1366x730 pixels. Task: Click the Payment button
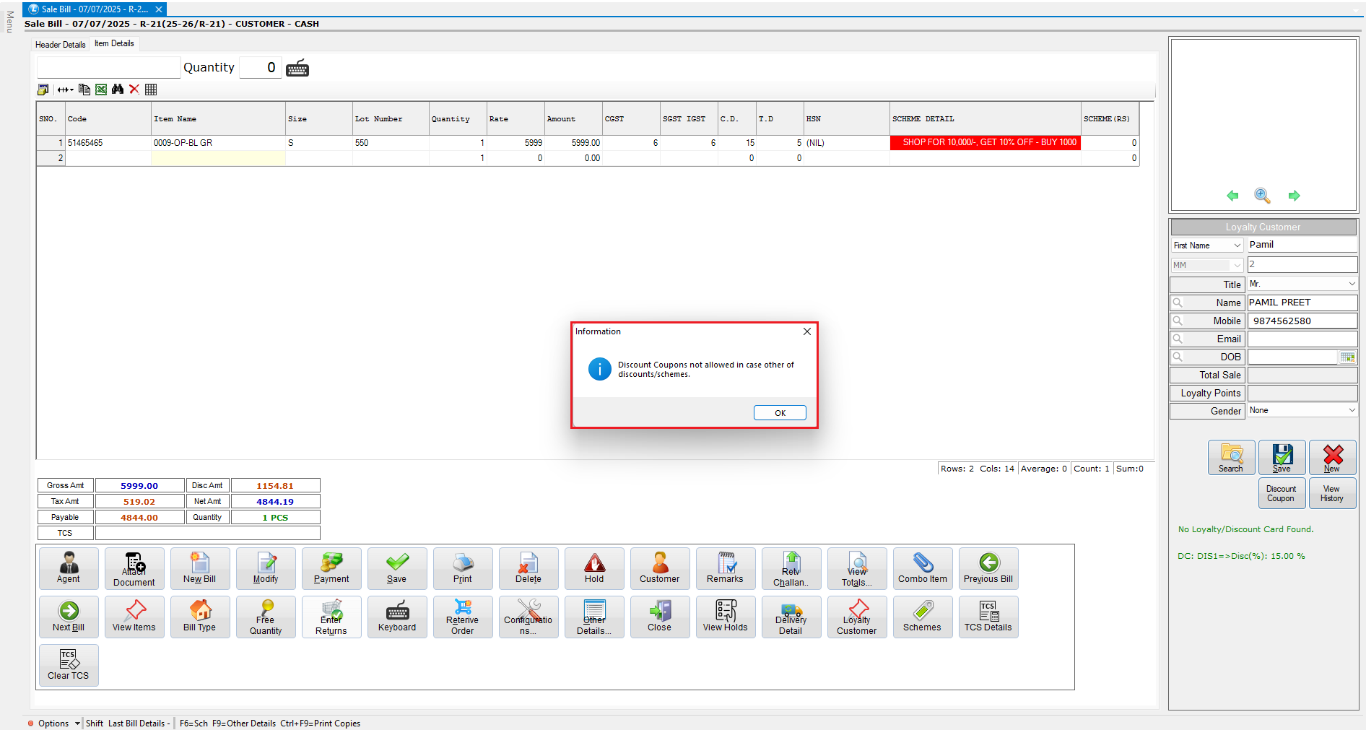coord(331,568)
